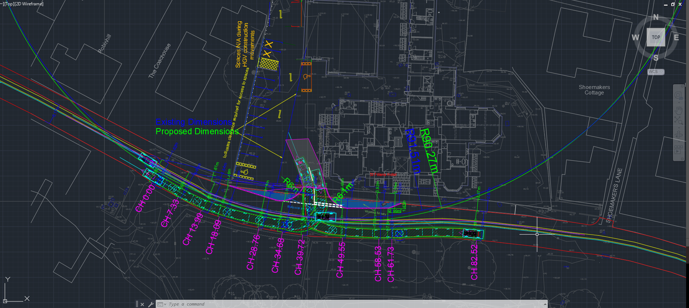Expand command history arrow at right end

pyautogui.click(x=545, y=304)
